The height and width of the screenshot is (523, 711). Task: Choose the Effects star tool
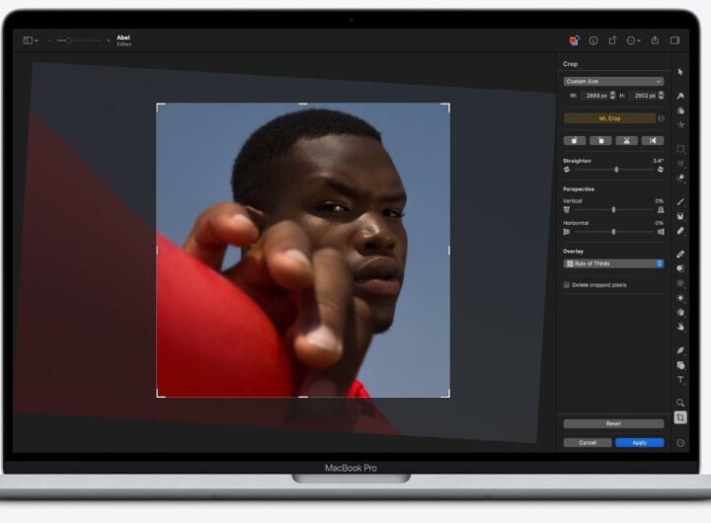[680, 125]
